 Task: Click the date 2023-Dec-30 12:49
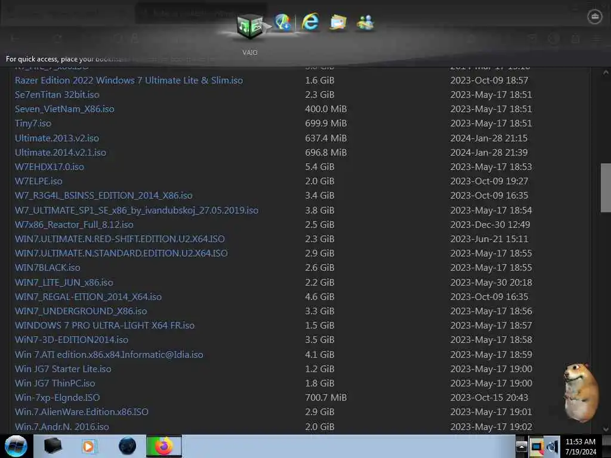[490, 225]
